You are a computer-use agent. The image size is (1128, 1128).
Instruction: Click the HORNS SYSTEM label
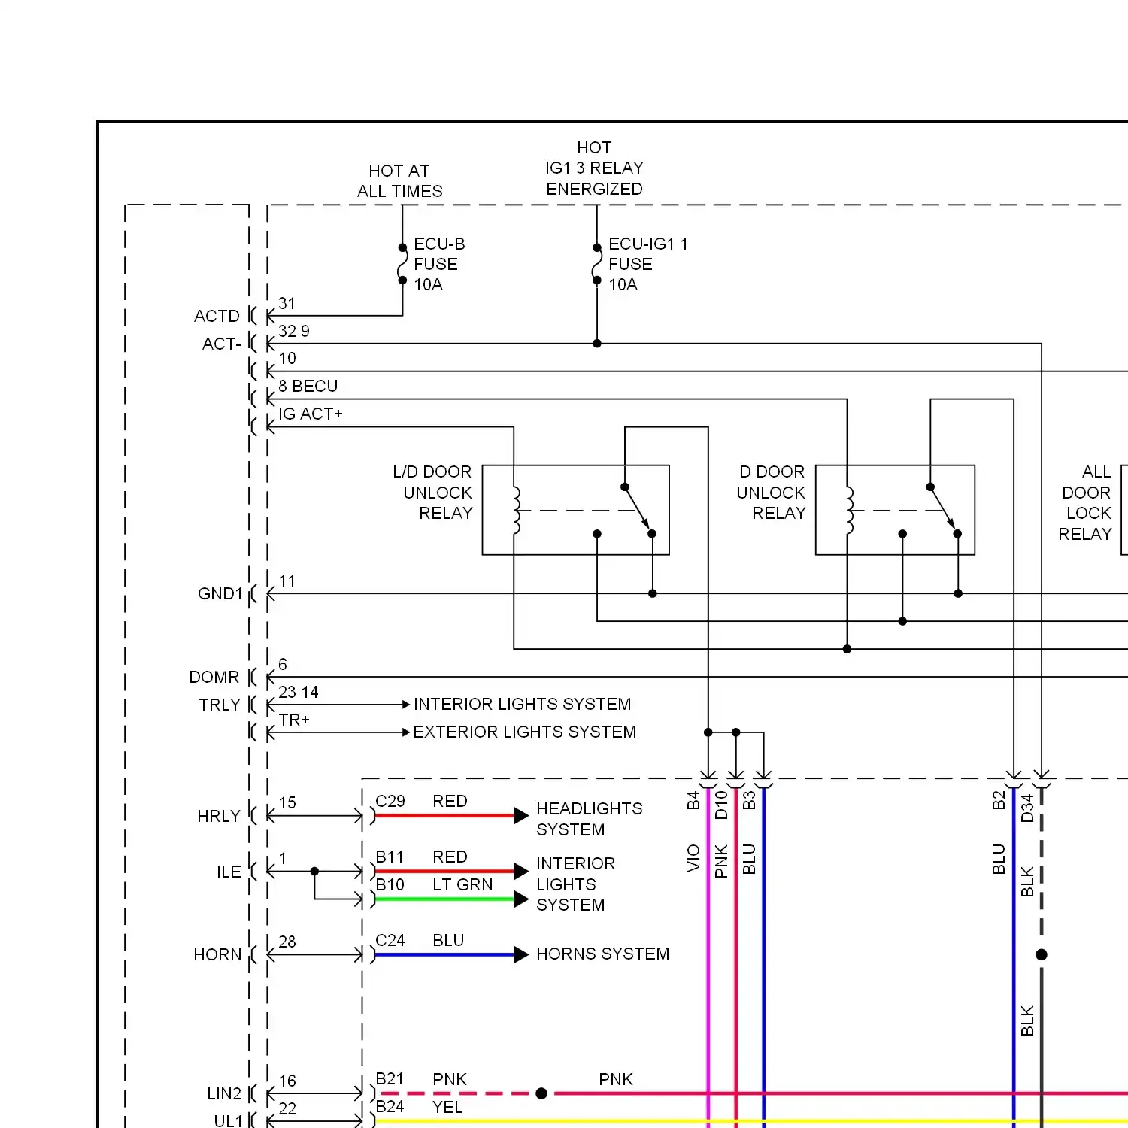click(x=603, y=954)
